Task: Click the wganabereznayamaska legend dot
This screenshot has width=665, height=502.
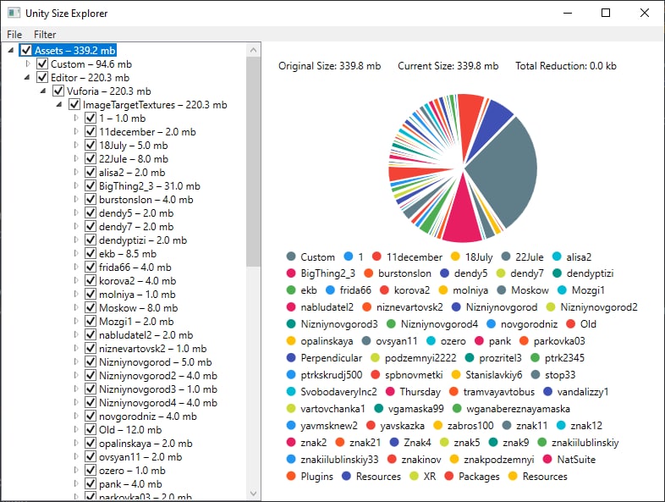Action: pyautogui.click(x=457, y=408)
